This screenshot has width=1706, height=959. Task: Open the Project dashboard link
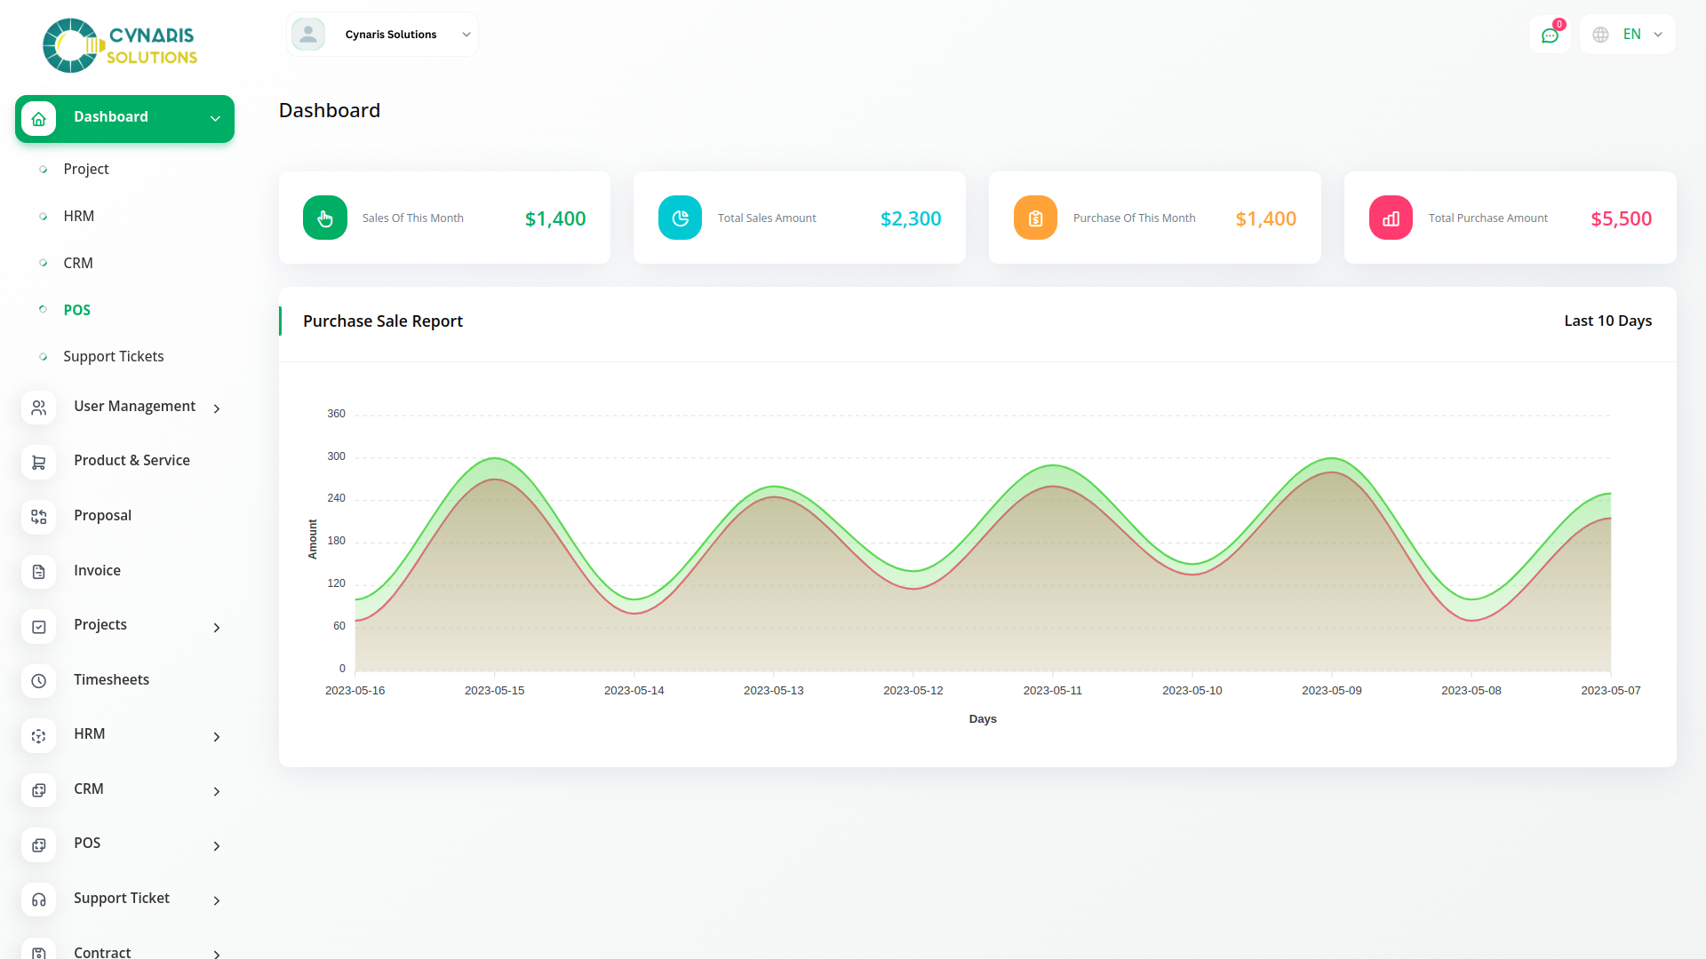pyautogui.click(x=86, y=169)
